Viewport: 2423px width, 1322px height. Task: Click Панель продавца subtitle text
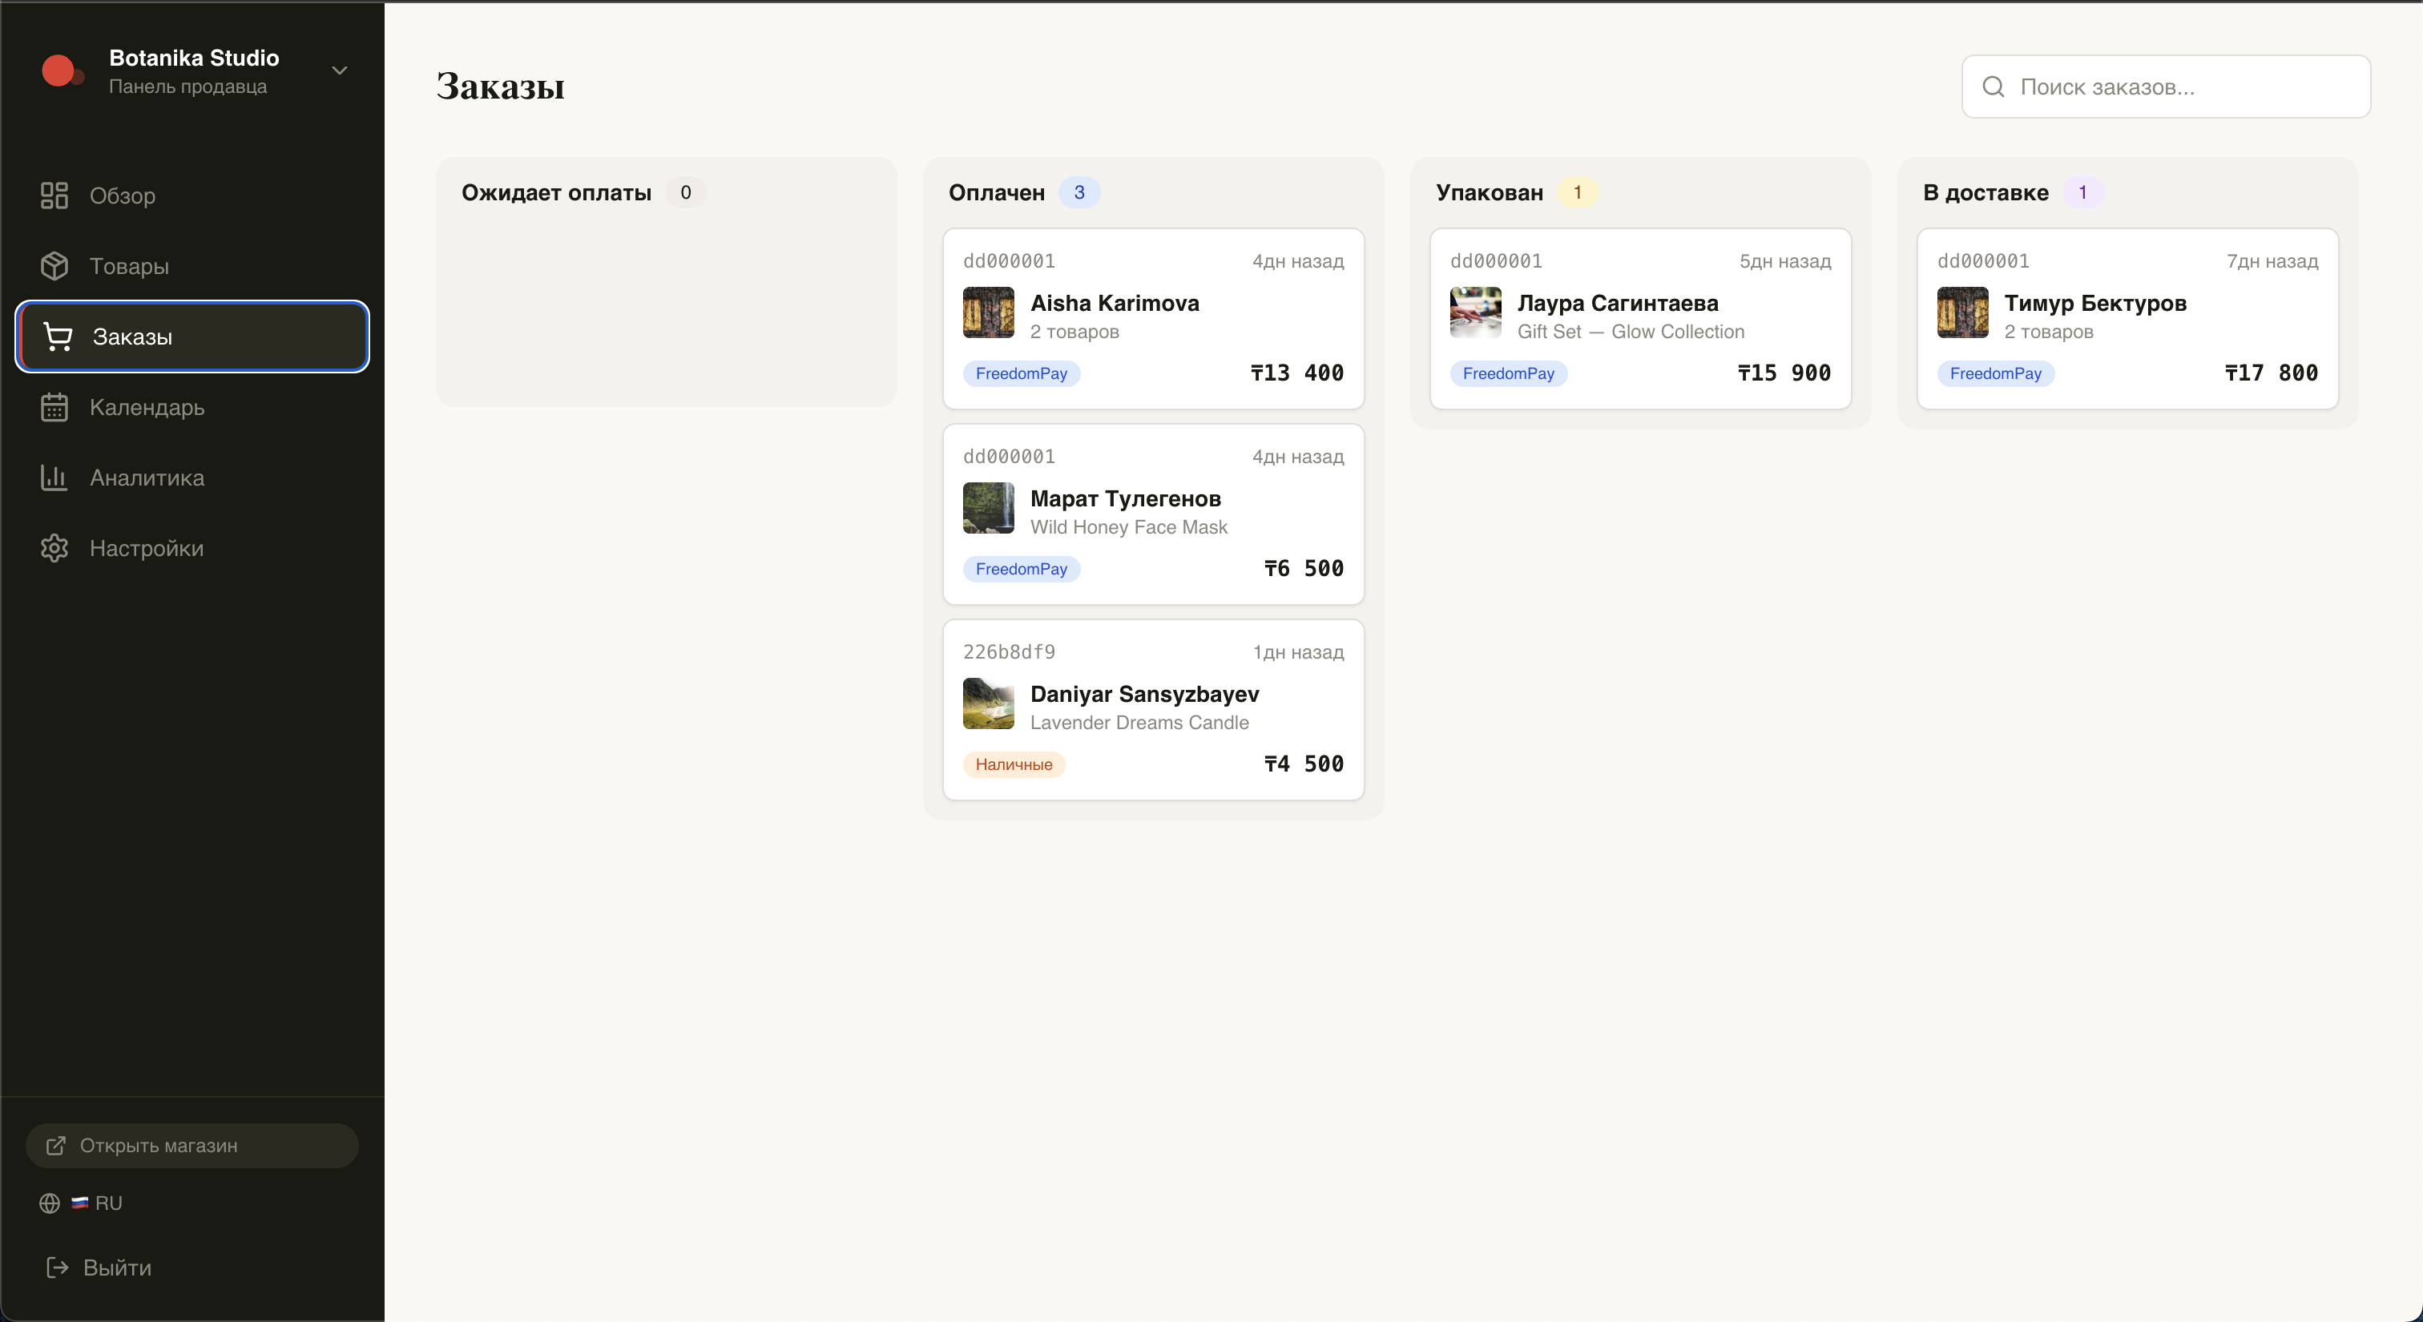point(188,87)
